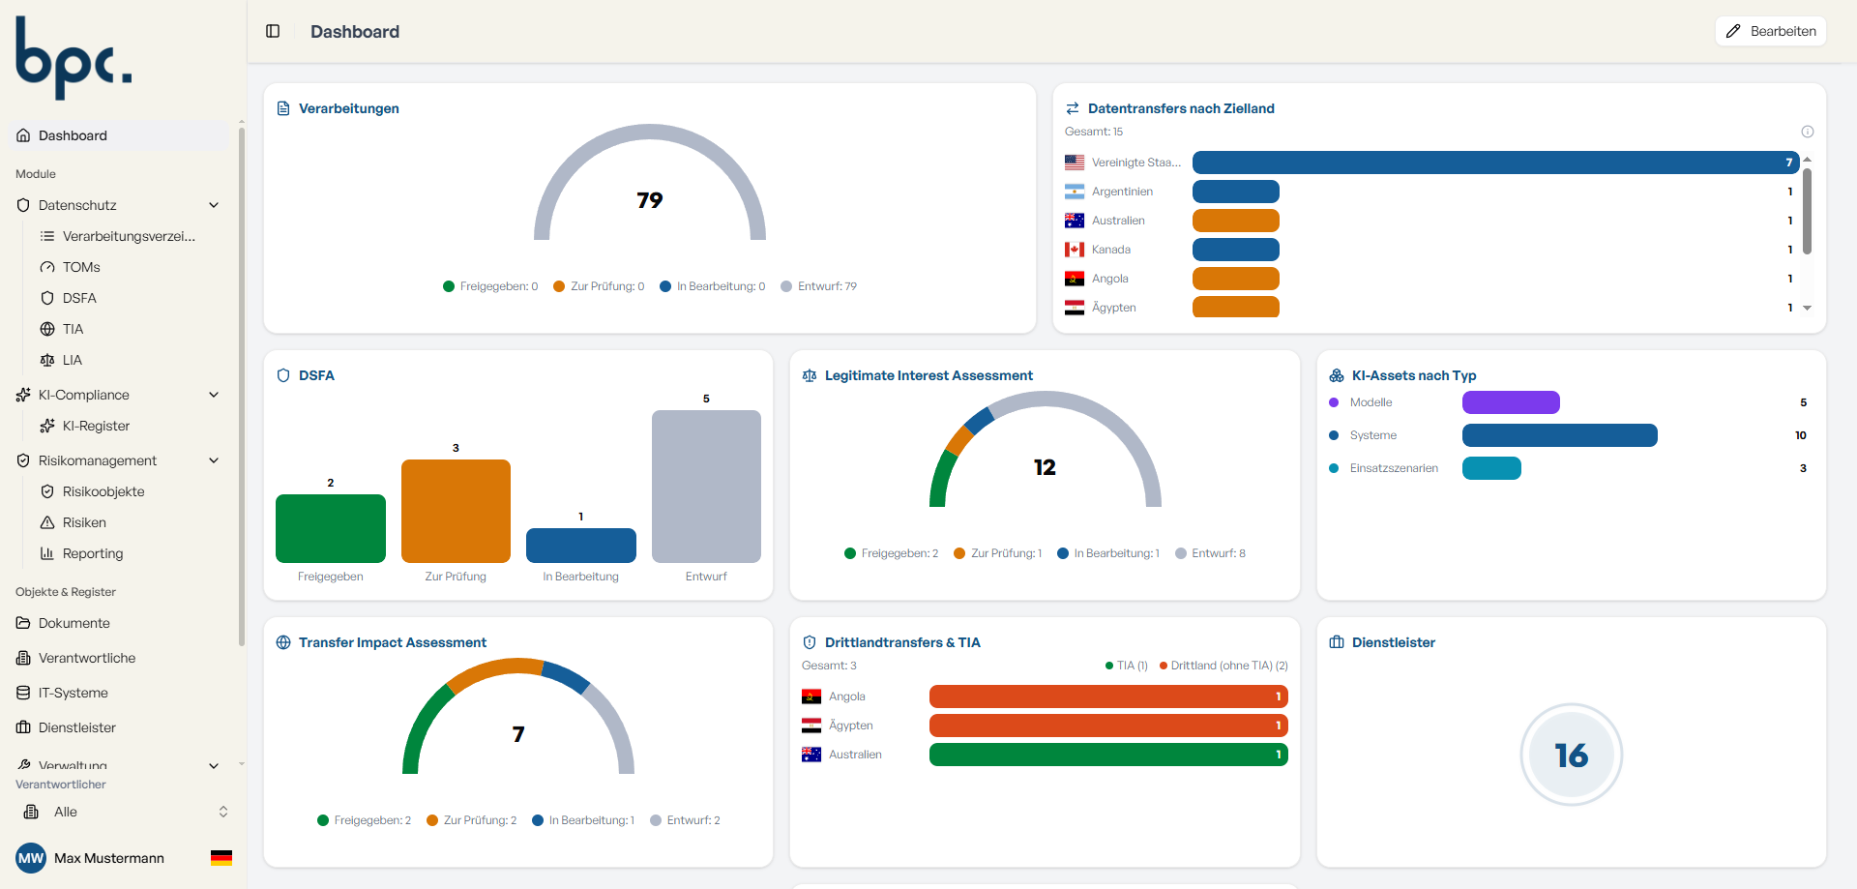Click the purple Modelle bar
The width and height of the screenshot is (1857, 889).
tap(1511, 402)
